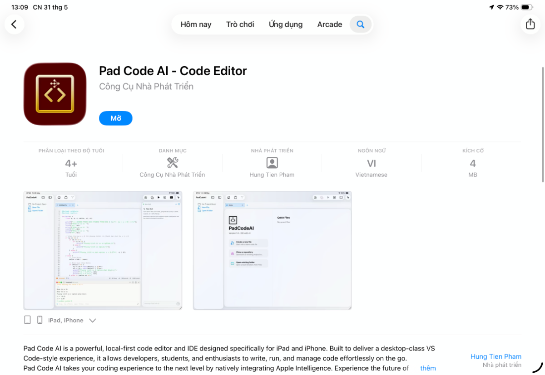The height and width of the screenshot is (375, 545).
Task: View the second PadCodeAI welcome screenshot
Action: [x=272, y=250]
